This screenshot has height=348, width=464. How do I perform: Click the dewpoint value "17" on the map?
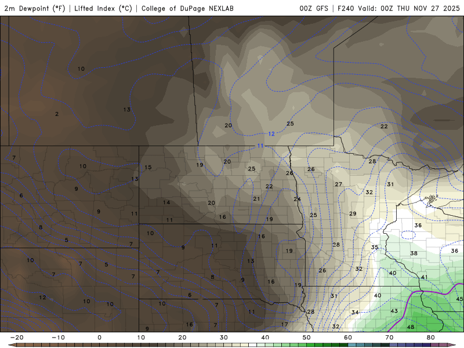284,325
